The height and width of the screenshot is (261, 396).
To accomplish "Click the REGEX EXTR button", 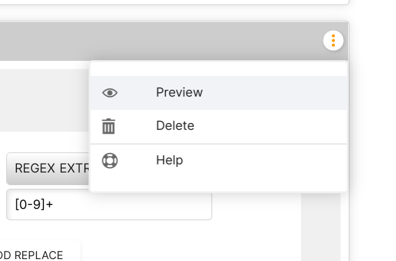I will [48, 168].
